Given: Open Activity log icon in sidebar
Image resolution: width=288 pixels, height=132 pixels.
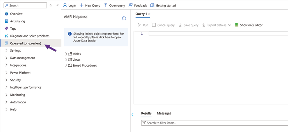Looking at the screenshot, I should (6, 21).
